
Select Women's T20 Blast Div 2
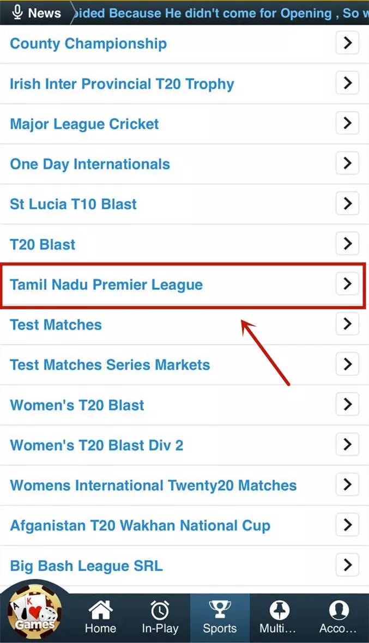coord(96,445)
